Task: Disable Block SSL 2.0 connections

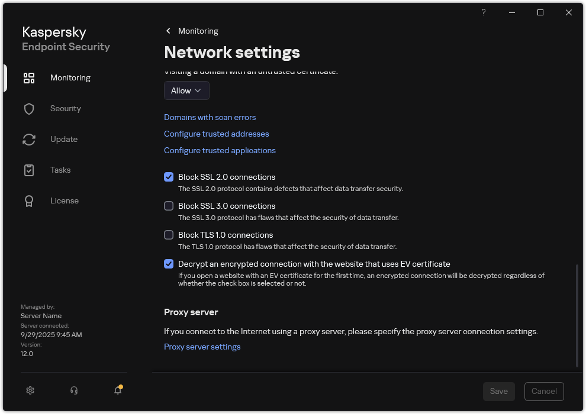Action: pos(169,177)
